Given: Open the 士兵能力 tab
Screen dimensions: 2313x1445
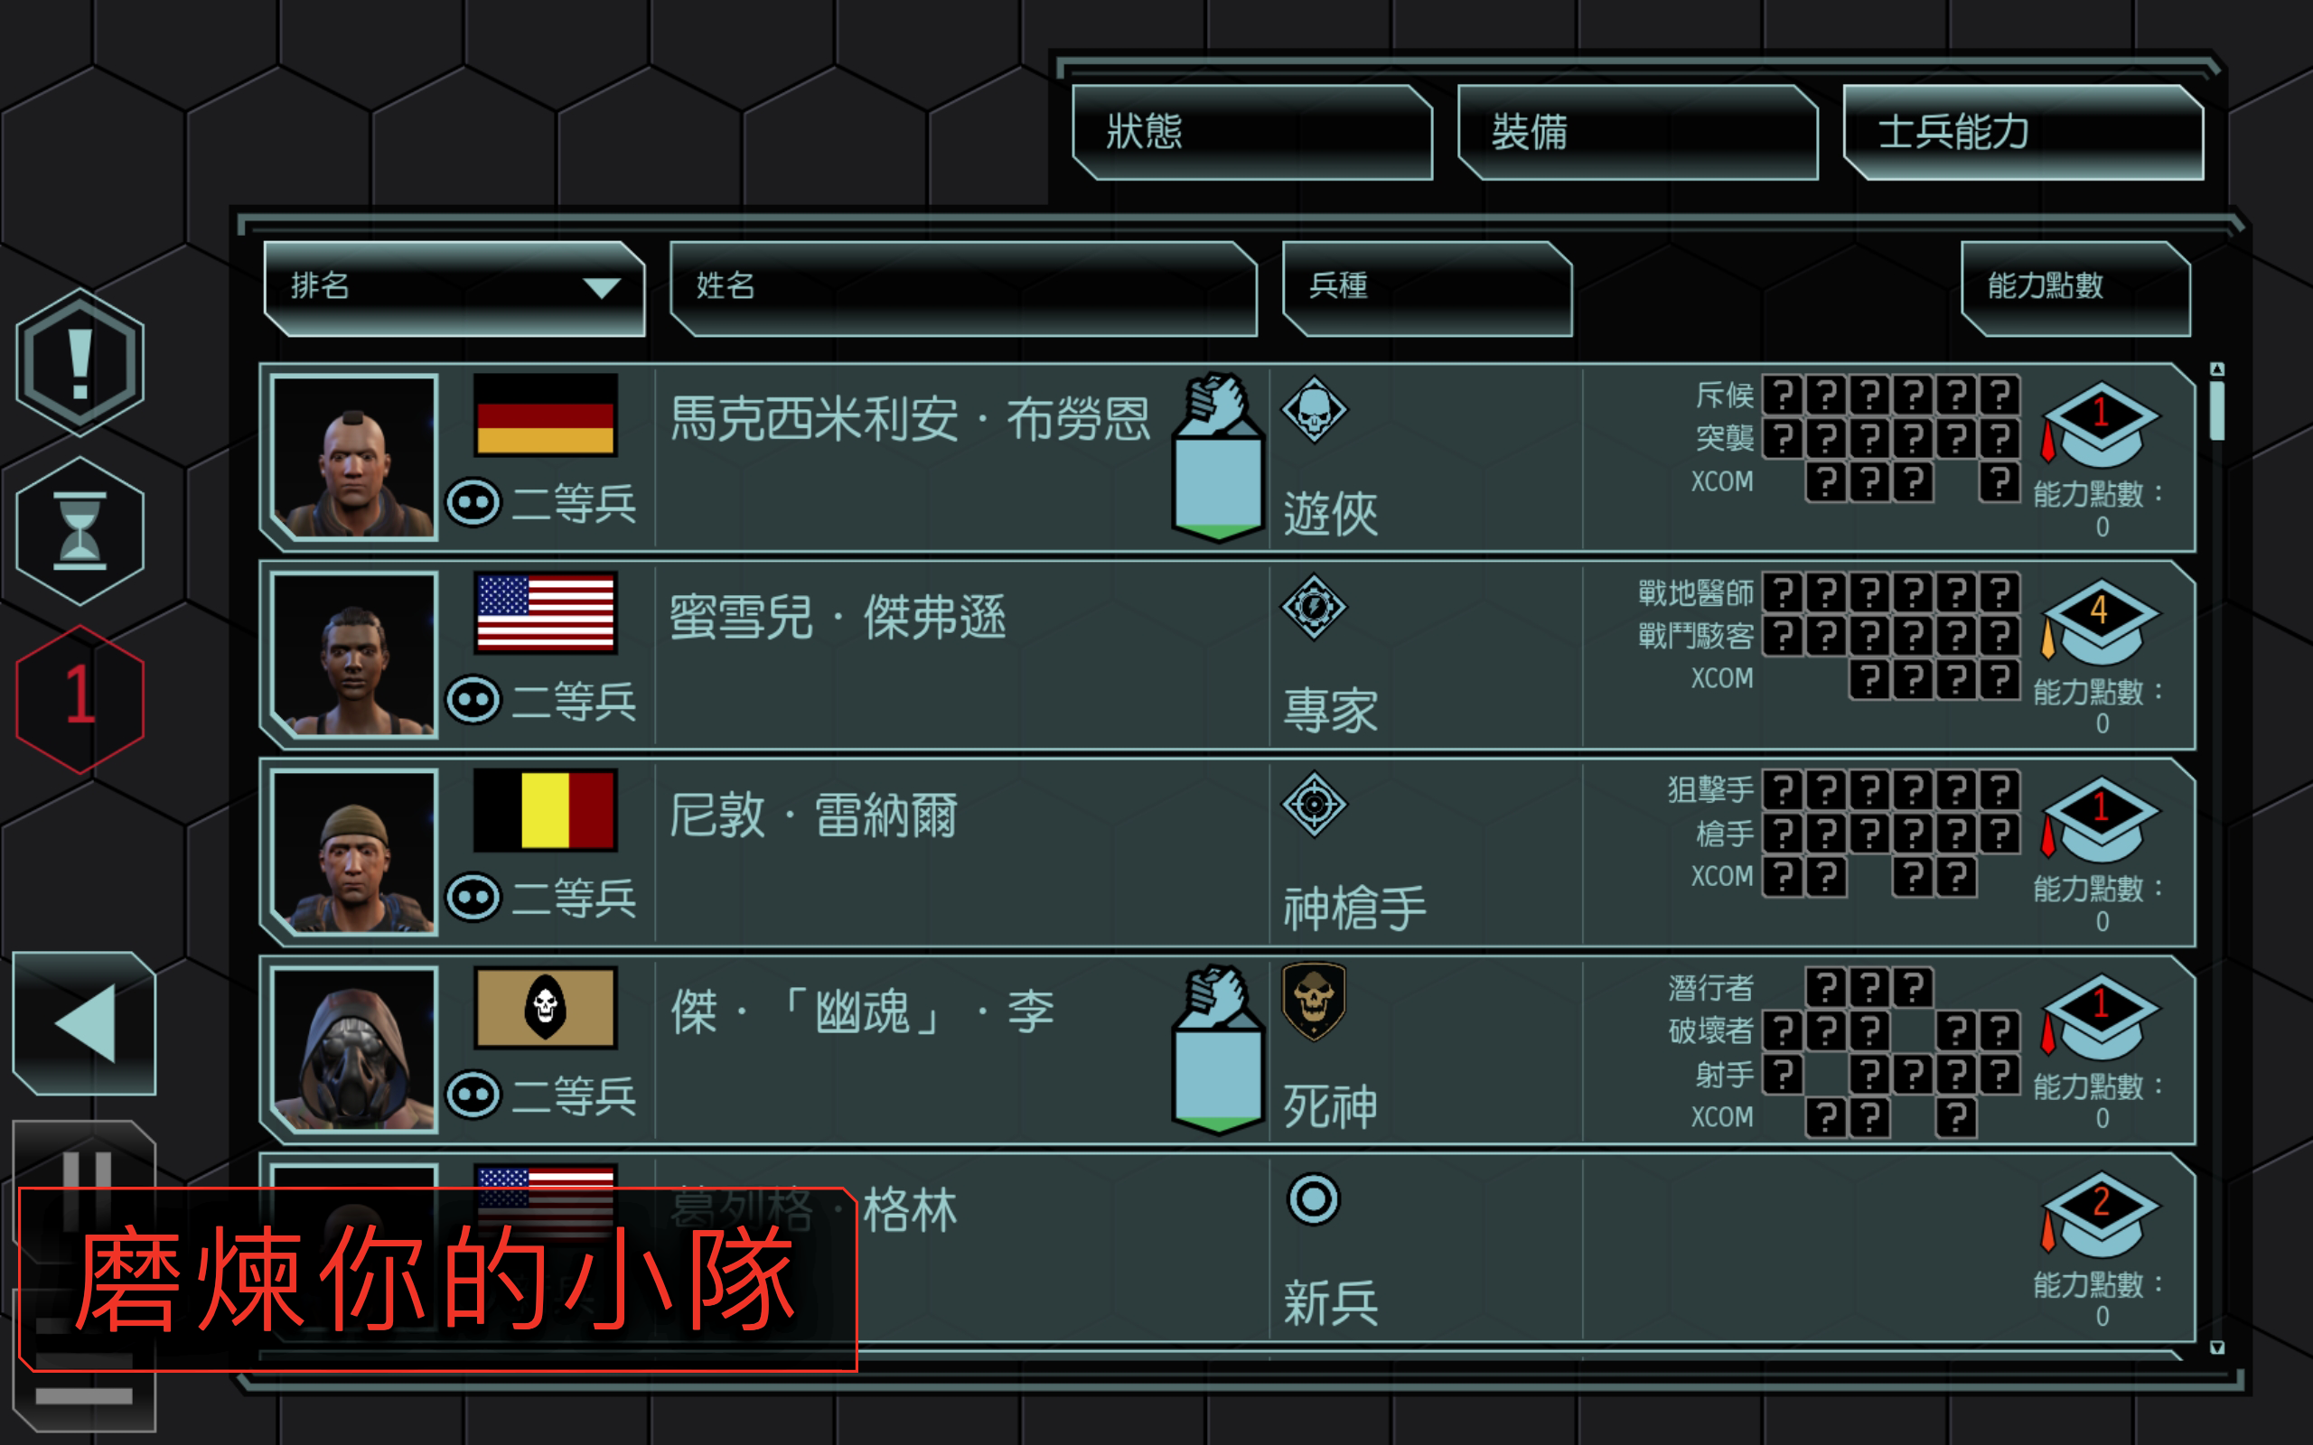Looking at the screenshot, I should (x=2023, y=132).
